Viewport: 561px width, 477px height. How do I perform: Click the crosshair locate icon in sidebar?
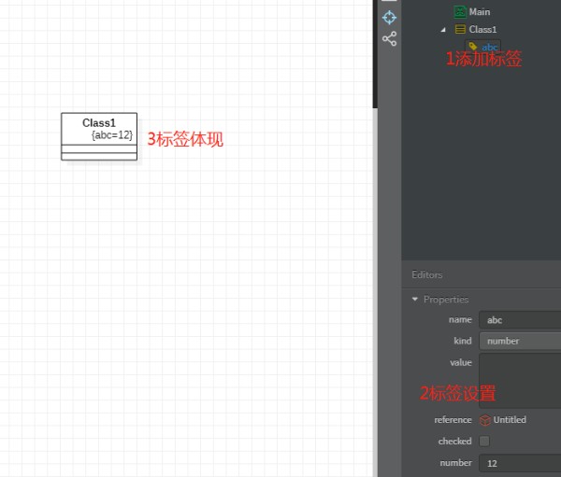pos(389,18)
